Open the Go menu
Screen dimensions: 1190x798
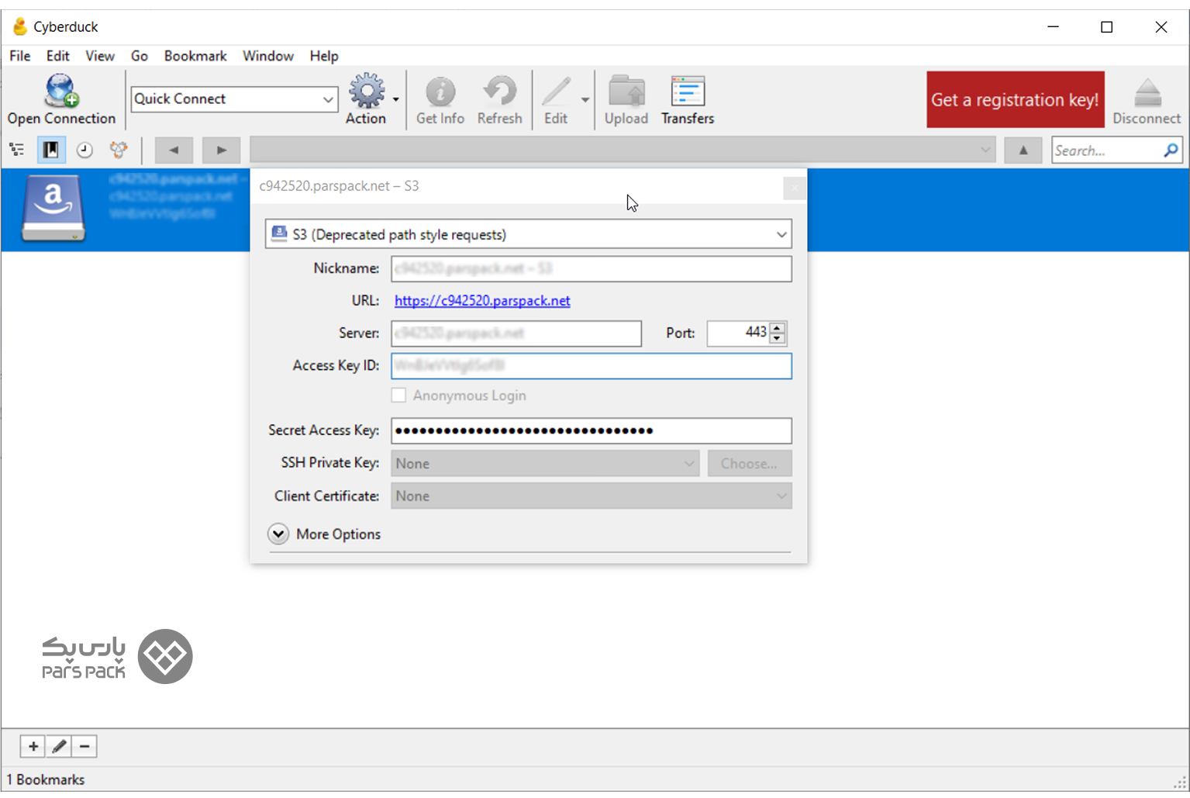pyautogui.click(x=139, y=56)
